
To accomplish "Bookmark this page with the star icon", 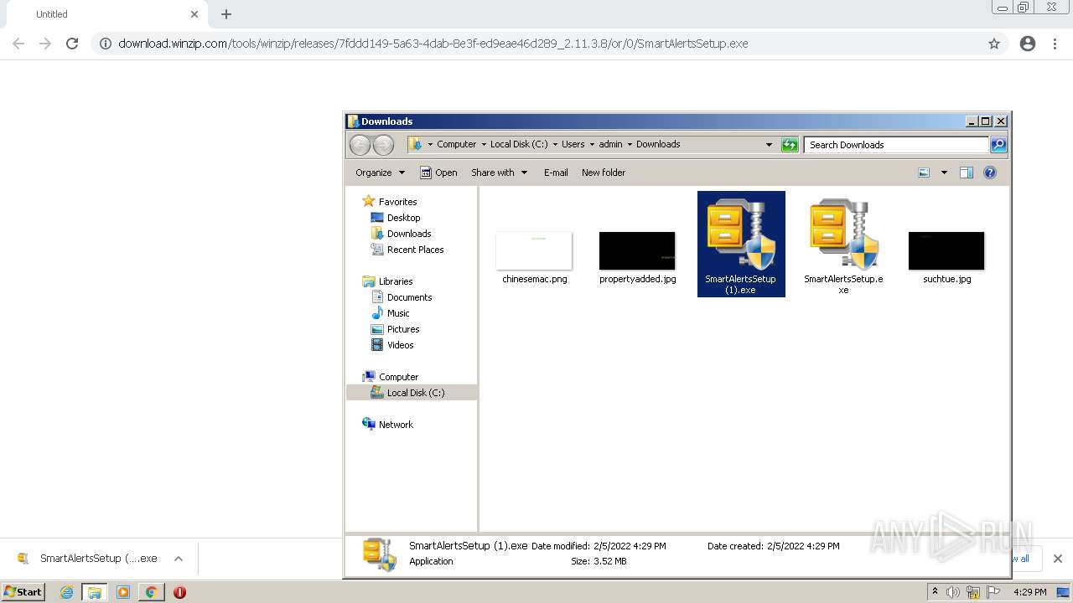I will tap(994, 44).
